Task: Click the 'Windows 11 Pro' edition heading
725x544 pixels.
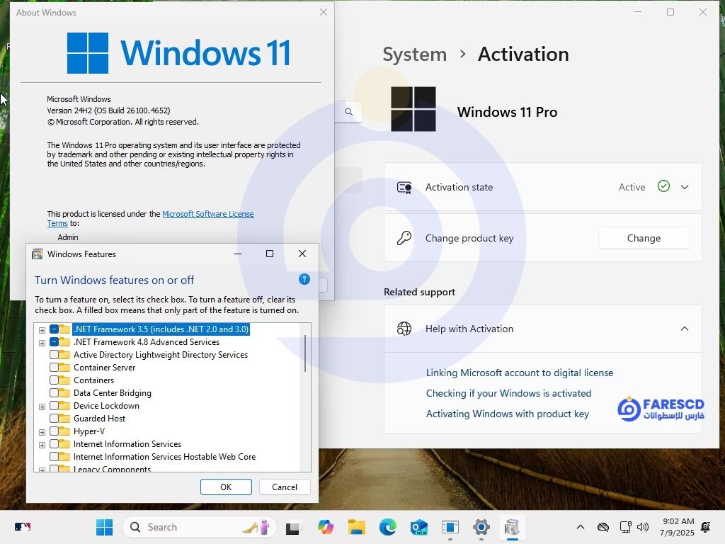Action: click(x=507, y=112)
